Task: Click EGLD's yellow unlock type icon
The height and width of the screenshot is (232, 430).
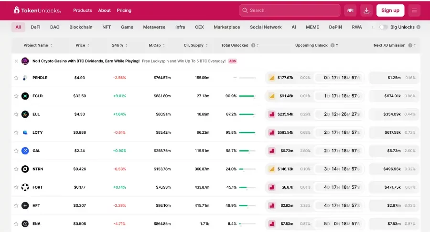Action: click(x=271, y=96)
